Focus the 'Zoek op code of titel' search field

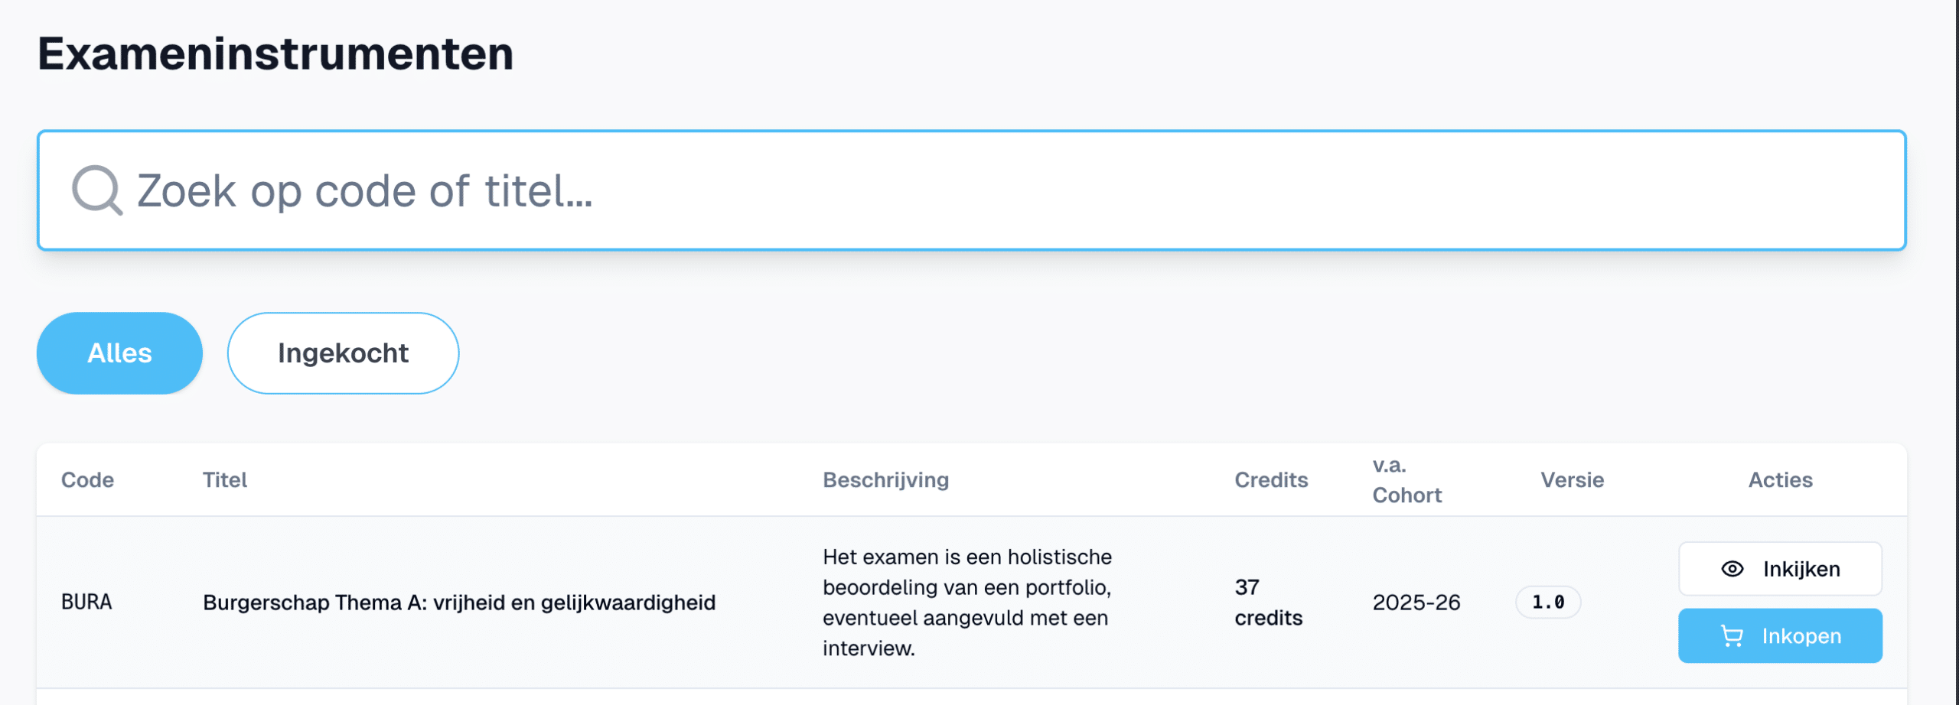pyautogui.click(x=971, y=190)
